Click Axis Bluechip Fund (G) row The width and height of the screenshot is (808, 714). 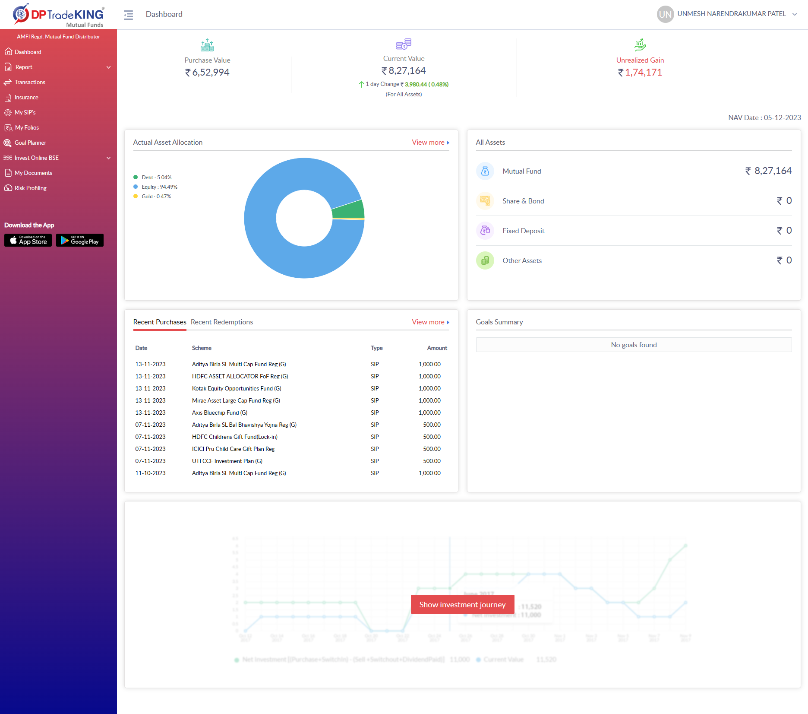click(291, 413)
